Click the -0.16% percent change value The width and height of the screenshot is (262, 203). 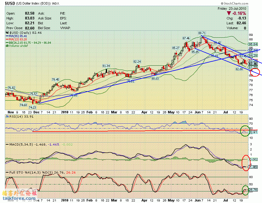coord(239,13)
